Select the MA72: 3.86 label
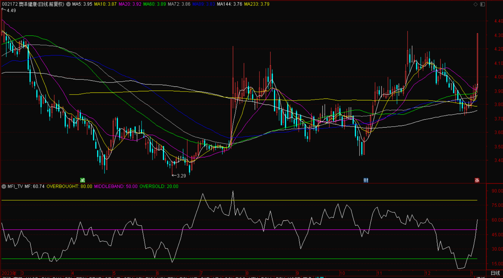The height and width of the screenshot is (278, 503). pos(179,4)
